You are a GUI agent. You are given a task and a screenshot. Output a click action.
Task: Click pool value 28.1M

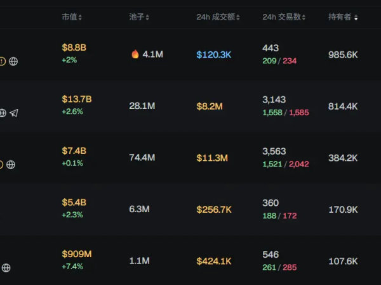142,106
